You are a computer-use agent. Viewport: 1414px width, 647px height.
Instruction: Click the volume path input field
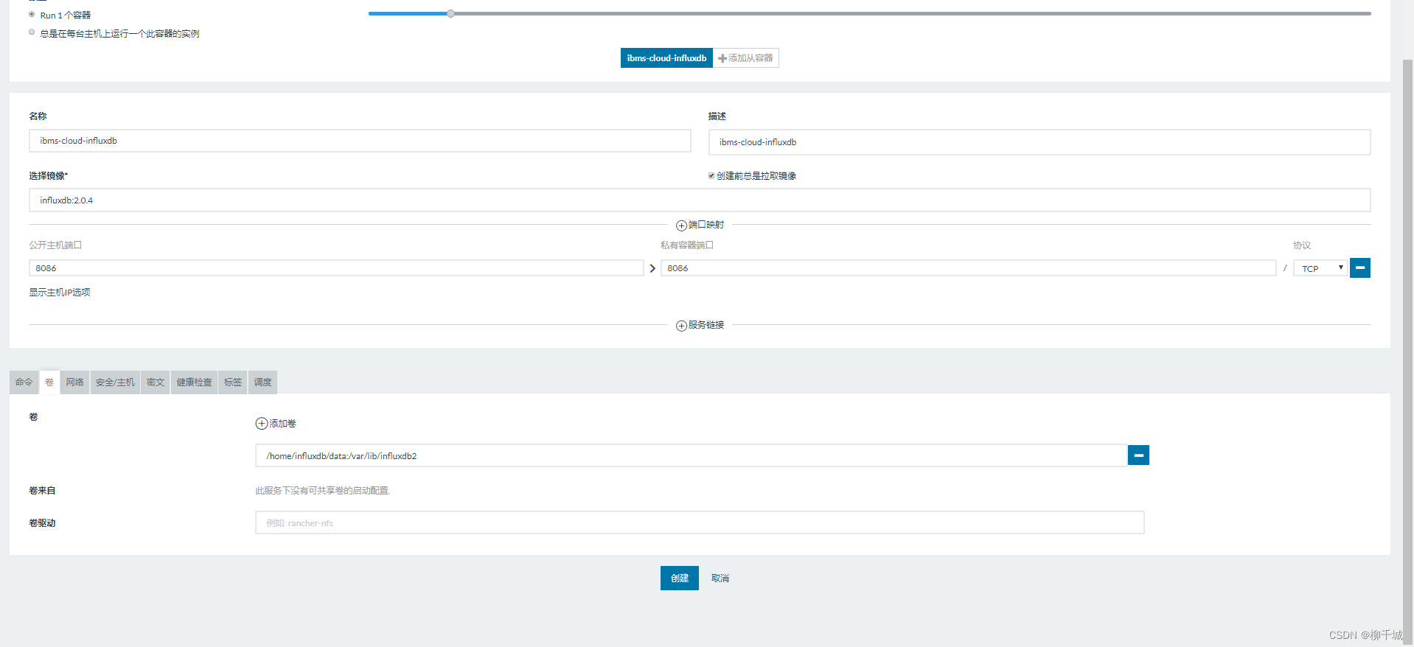(x=692, y=455)
